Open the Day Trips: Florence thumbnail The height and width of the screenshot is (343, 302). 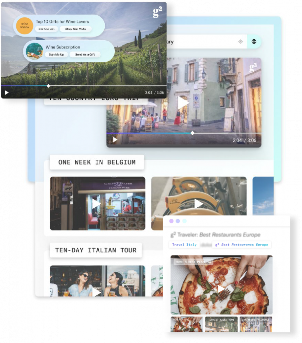(x=256, y=325)
